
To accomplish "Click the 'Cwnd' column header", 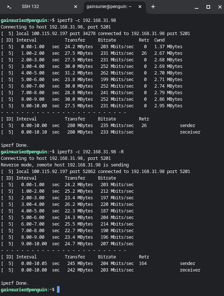I will coord(159,40).
